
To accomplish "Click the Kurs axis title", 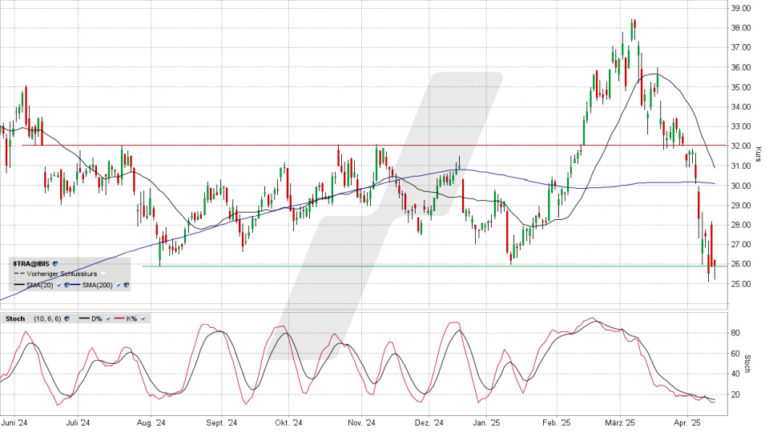I will click(x=759, y=154).
